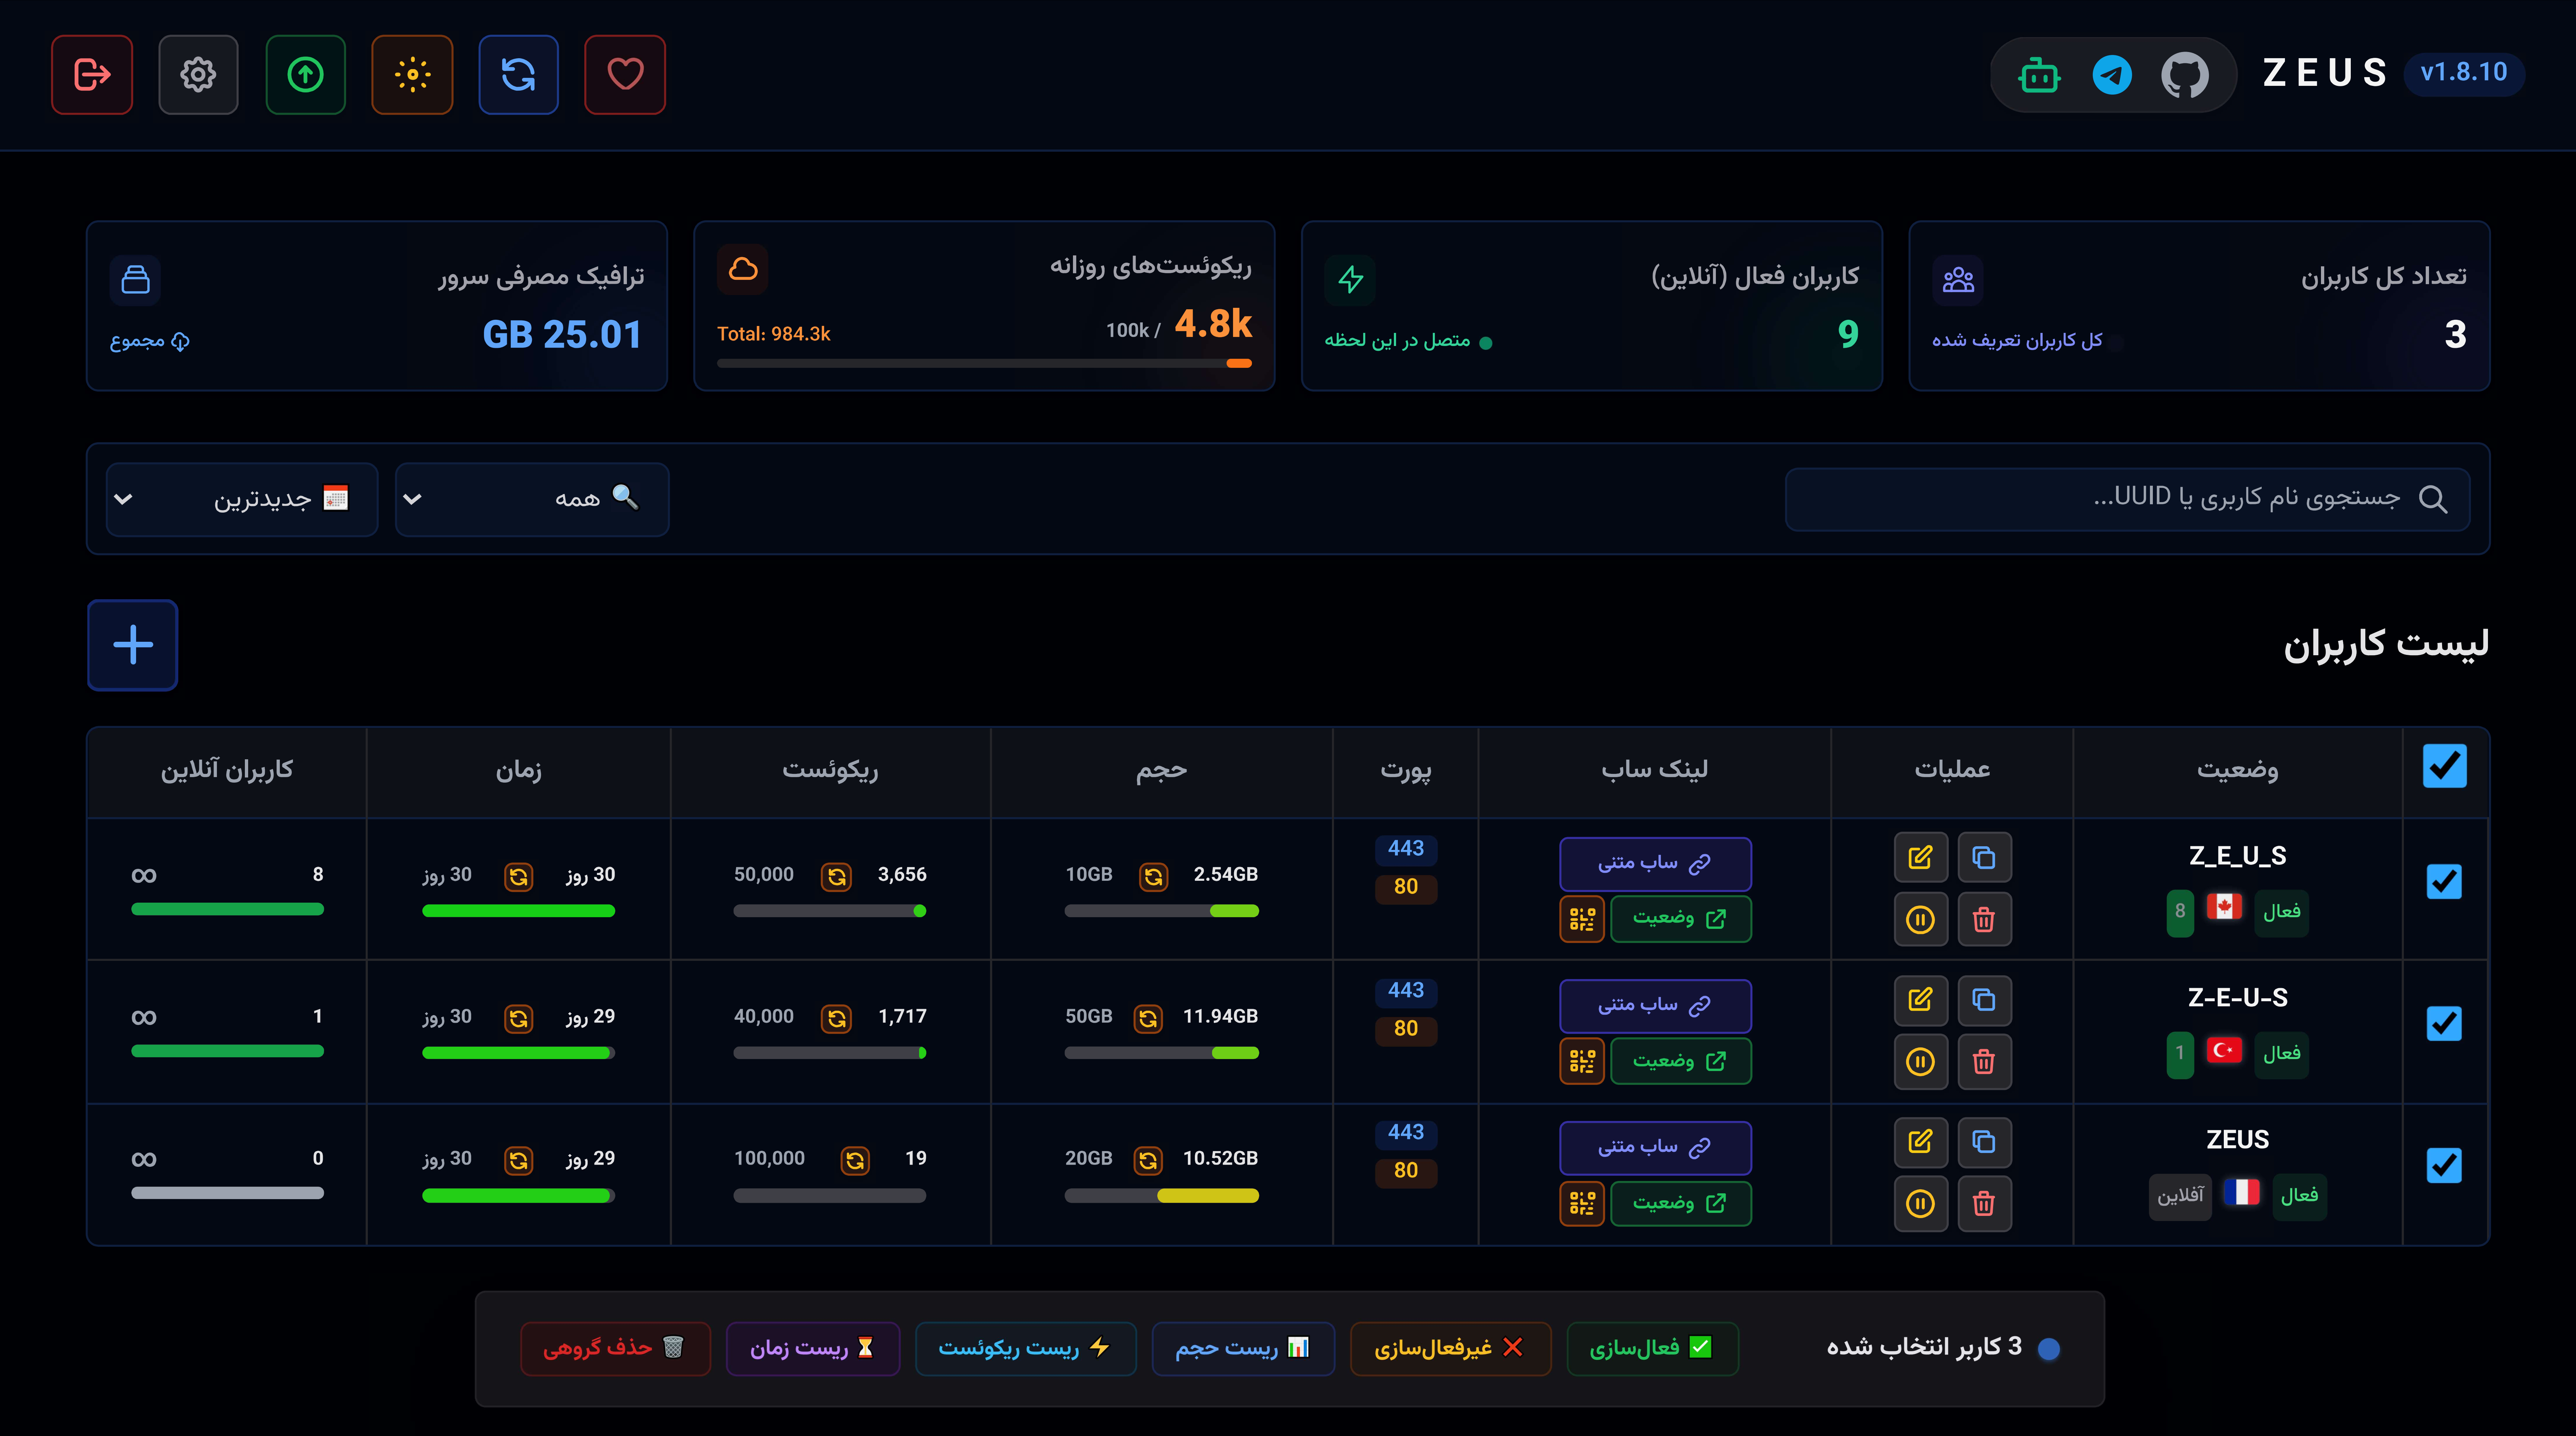Open the همه filter dropdown
This screenshot has height=1436, width=2576.
click(532, 499)
